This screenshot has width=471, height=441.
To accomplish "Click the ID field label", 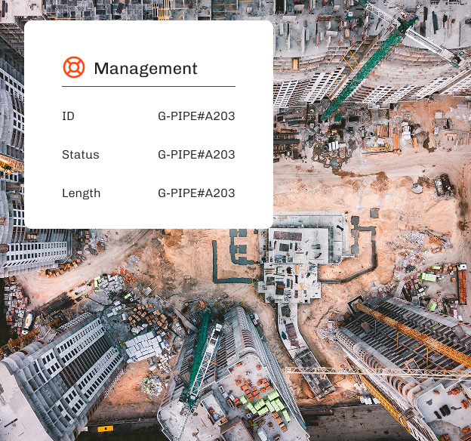I will [x=68, y=116].
